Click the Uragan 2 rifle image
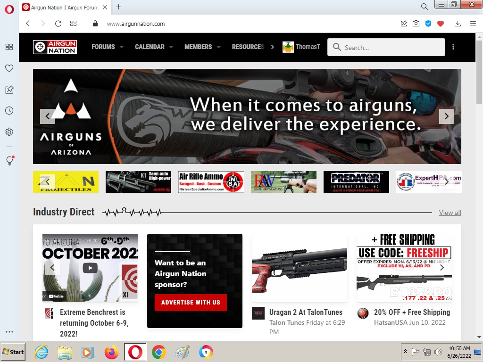This screenshot has width=483, height=362. pyautogui.click(x=300, y=268)
